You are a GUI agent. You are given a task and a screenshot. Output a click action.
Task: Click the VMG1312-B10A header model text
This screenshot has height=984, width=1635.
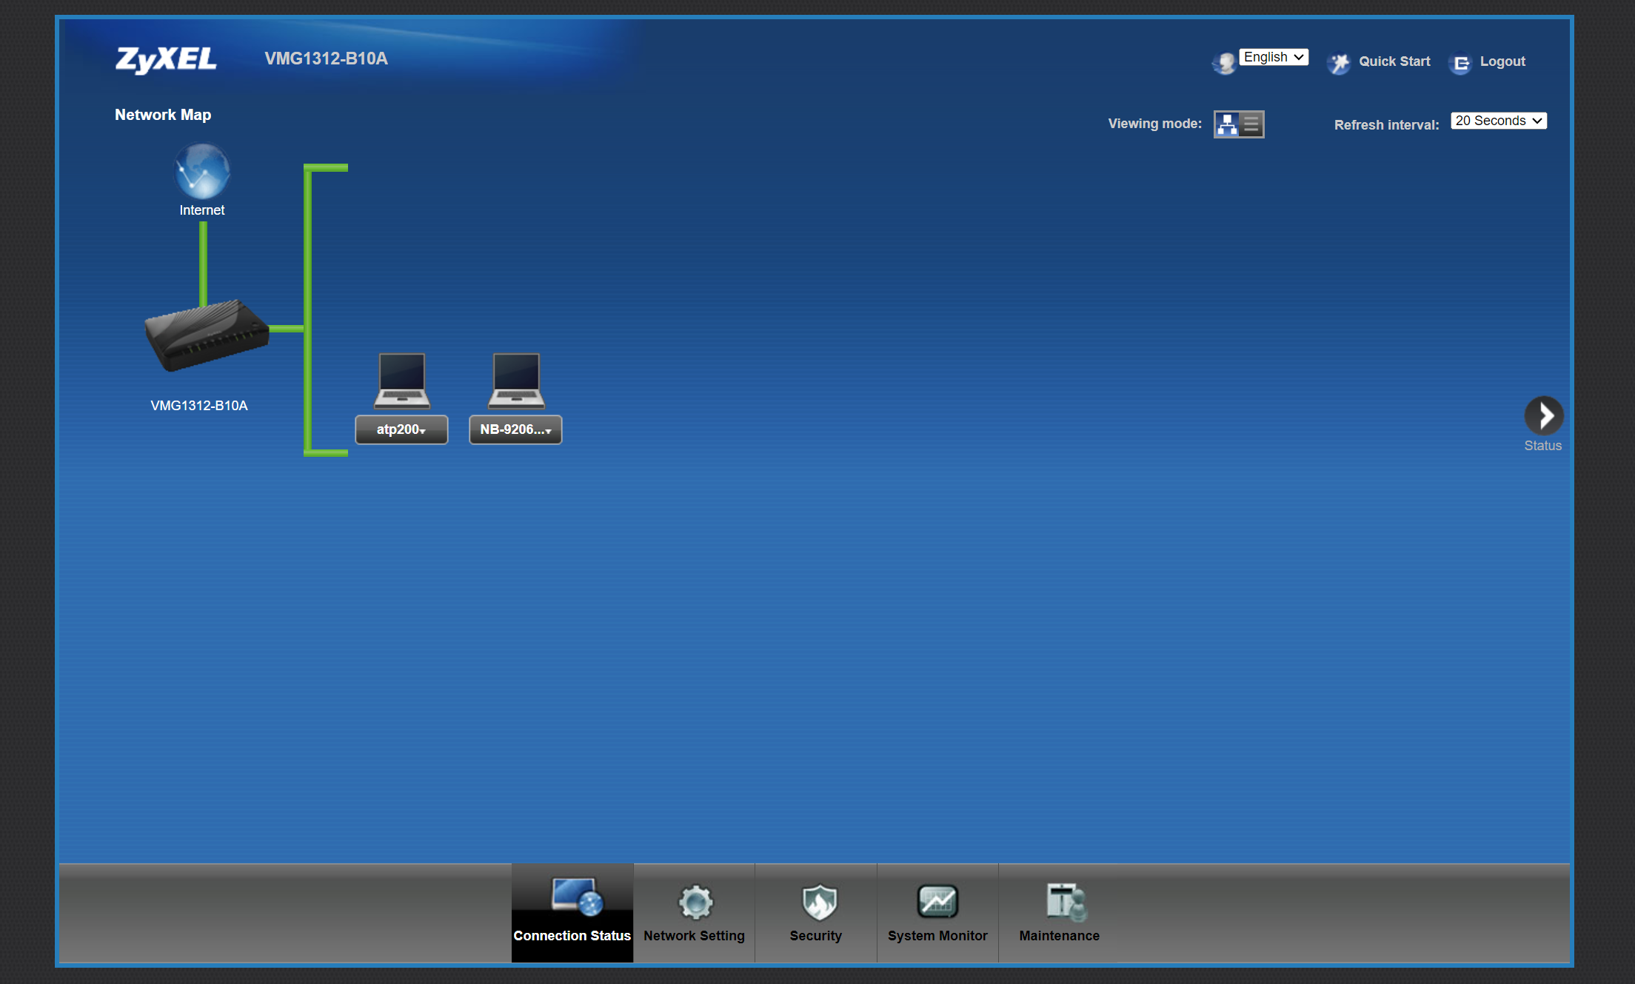(326, 58)
